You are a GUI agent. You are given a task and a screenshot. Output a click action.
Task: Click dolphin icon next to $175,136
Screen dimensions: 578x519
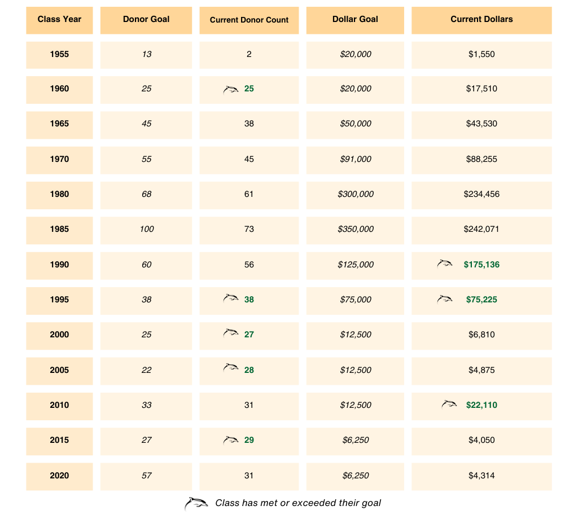445,264
